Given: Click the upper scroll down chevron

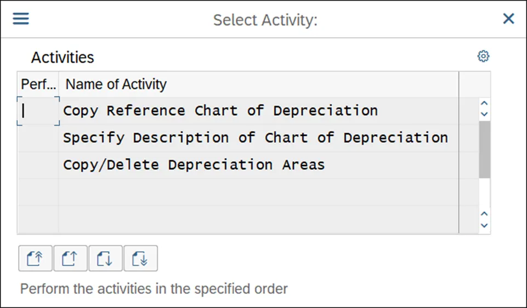Looking at the screenshot, I should pyautogui.click(x=484, y=114).
